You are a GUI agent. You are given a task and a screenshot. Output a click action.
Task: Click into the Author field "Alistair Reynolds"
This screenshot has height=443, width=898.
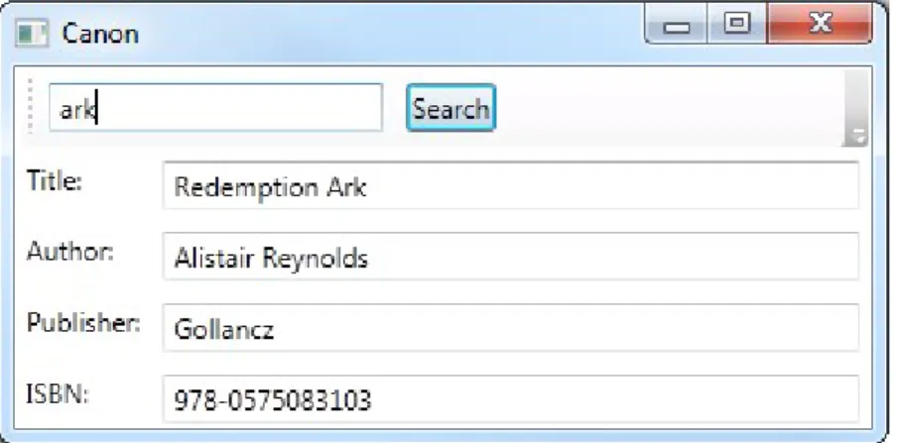(511, 257)
